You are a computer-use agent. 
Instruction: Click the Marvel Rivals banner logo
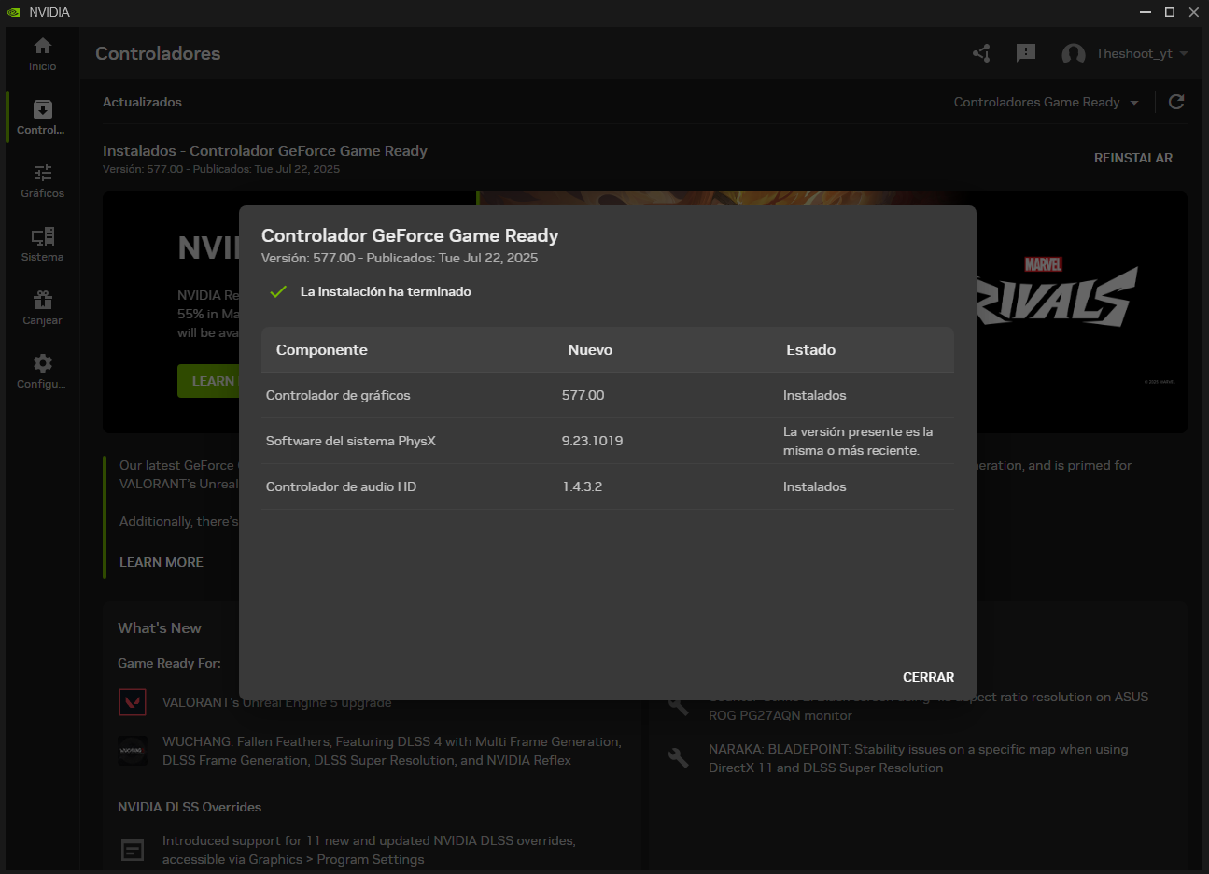tap(1057, 292)
